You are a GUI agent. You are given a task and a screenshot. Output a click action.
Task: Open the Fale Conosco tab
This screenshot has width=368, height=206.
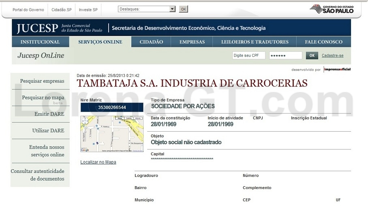pyautogui.click(x=324, y=42)
